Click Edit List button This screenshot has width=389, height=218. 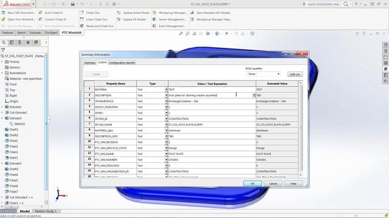[295, 74]
